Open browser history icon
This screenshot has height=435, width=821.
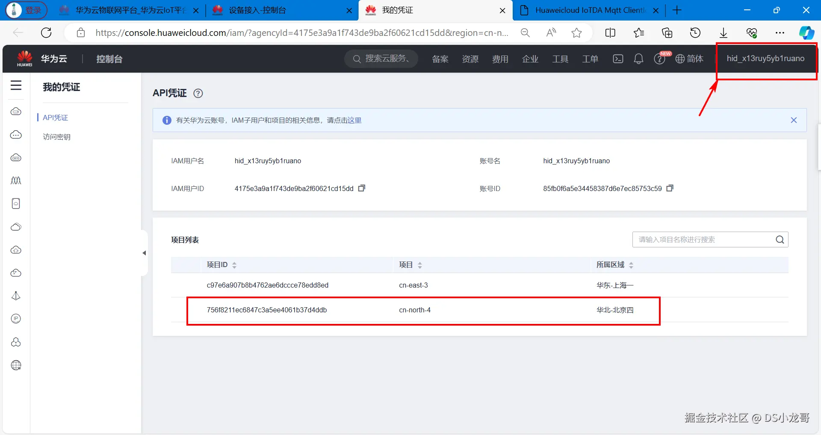click(695, 32)
